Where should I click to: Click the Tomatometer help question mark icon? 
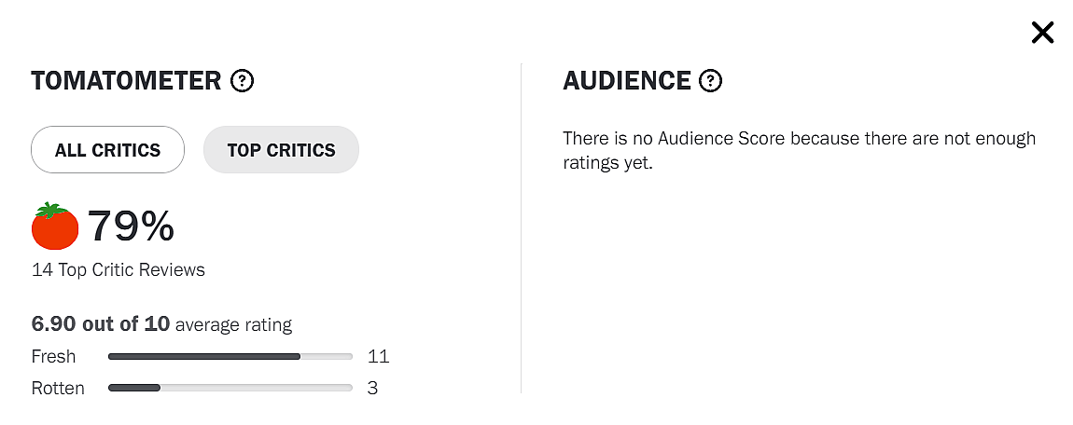(243, 81)
